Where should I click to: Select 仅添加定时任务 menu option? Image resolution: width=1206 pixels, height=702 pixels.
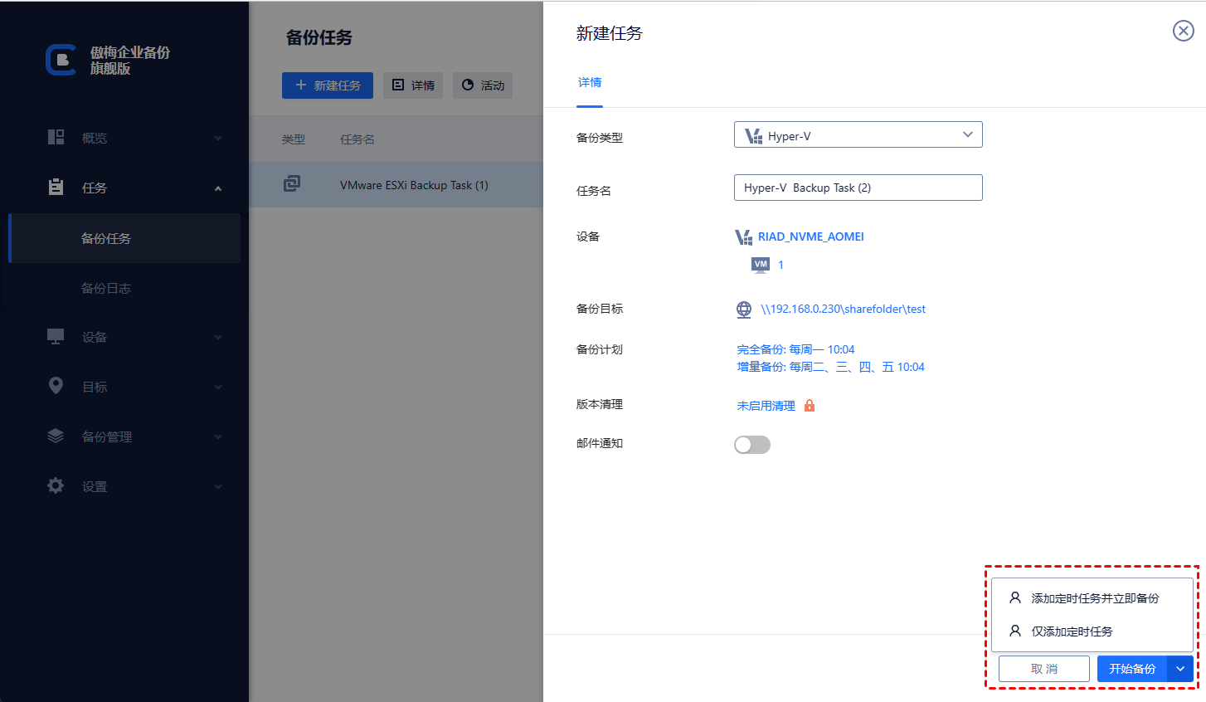click(x=1072, y=631)
